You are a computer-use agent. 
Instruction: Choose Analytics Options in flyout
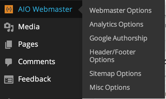coord(116,24)
